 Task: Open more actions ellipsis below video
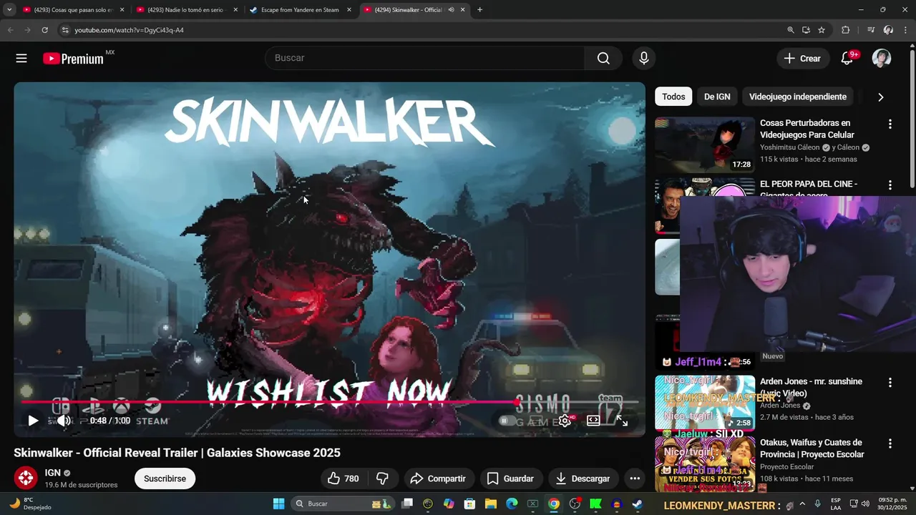coord(635,479)
